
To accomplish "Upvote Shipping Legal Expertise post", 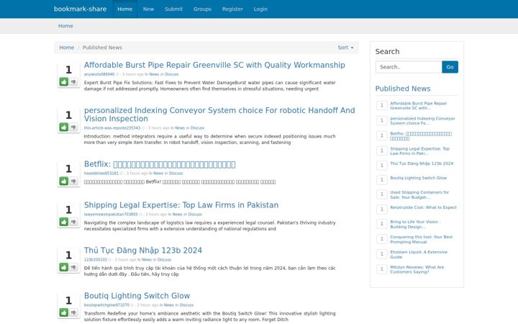I will click(64, 222).
